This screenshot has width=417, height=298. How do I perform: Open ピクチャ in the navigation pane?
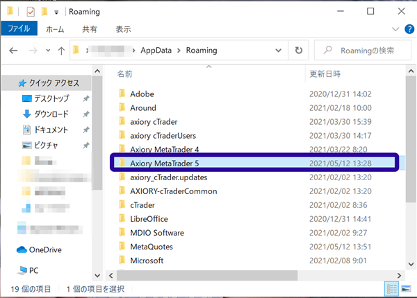[46, 146]
